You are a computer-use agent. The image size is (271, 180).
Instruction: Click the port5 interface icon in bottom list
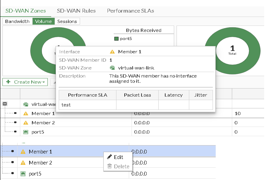[23, 174]
